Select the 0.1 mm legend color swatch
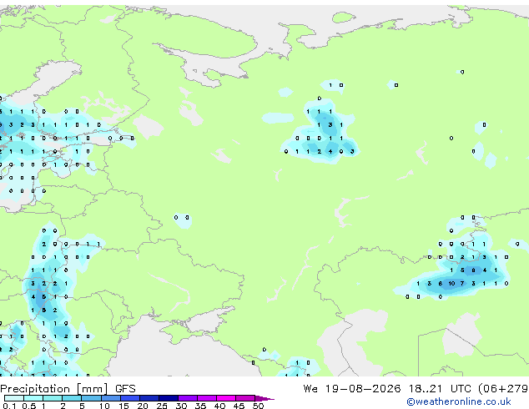This screenshot has height=409, width=529. point(14,398)
